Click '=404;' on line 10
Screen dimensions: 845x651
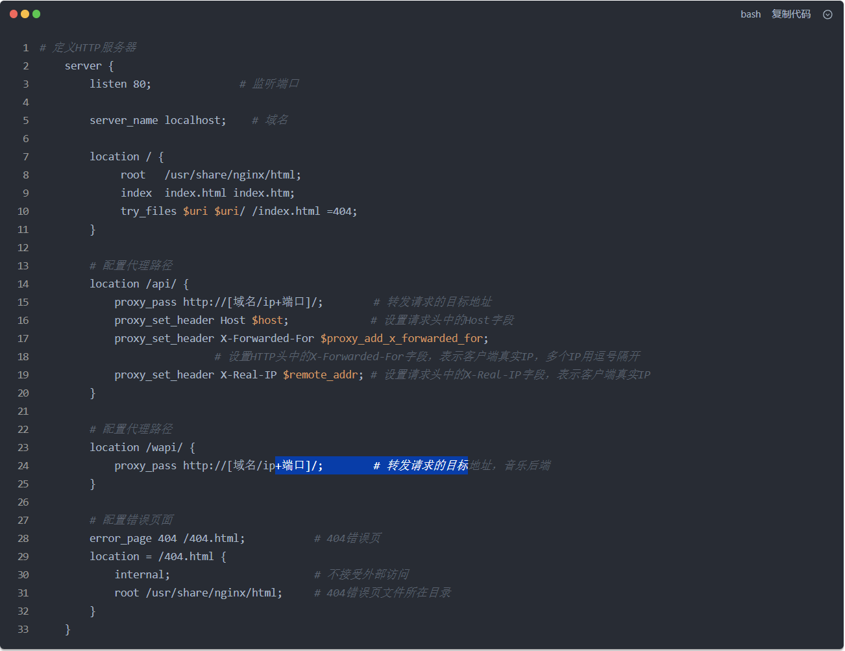coord(342,211)
